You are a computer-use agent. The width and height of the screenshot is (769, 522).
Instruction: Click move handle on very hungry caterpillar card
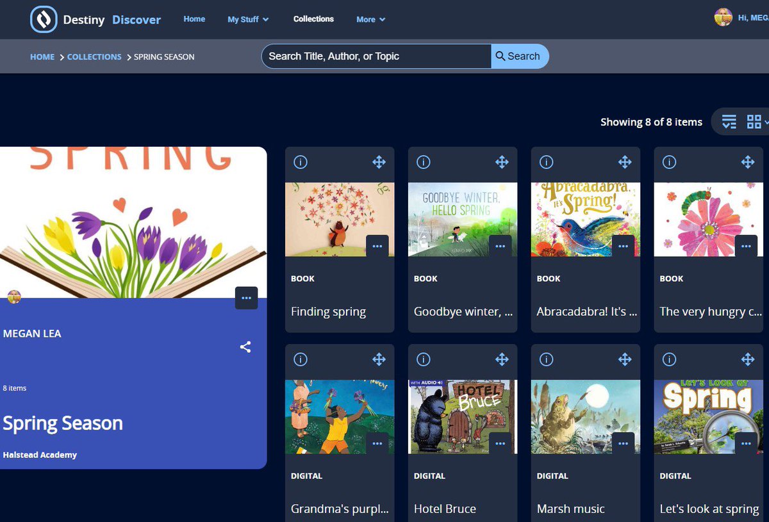pos(748,162)
